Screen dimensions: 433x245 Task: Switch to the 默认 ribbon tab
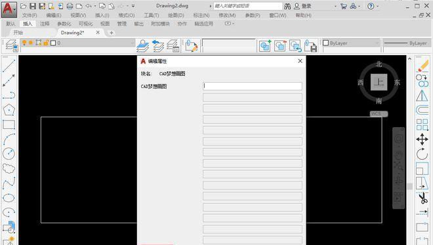[x=10, y=24]
